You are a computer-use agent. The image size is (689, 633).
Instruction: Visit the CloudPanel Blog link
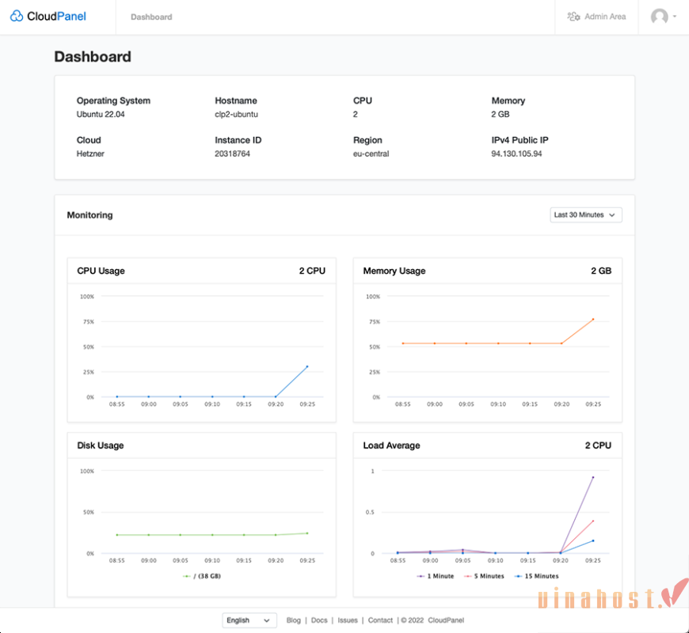294,620
